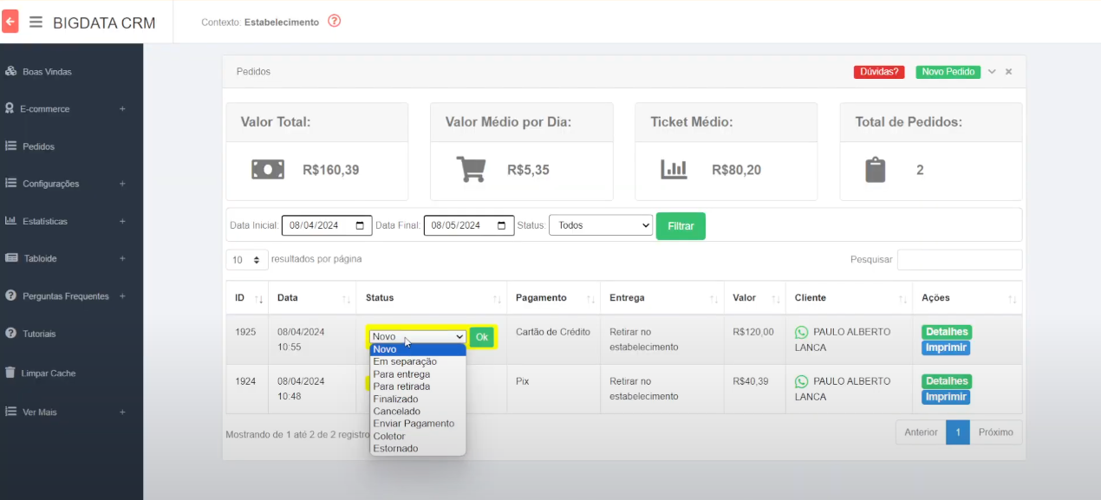Viewport: 1101px width, 500px height.
Task: Click the WhatsApp icon in order 1925
Action: [x=801, y=332]
